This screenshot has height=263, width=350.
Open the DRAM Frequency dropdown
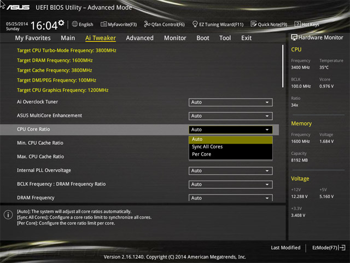[231, 198]
